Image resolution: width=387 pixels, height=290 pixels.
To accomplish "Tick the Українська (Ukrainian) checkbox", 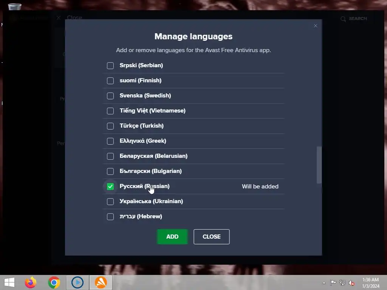I will coord(110,202).
